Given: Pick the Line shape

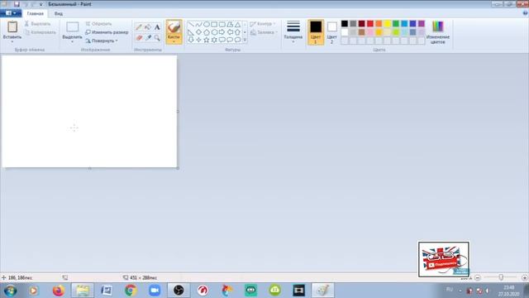Looking at the screenshot, I should click(191, 24).
